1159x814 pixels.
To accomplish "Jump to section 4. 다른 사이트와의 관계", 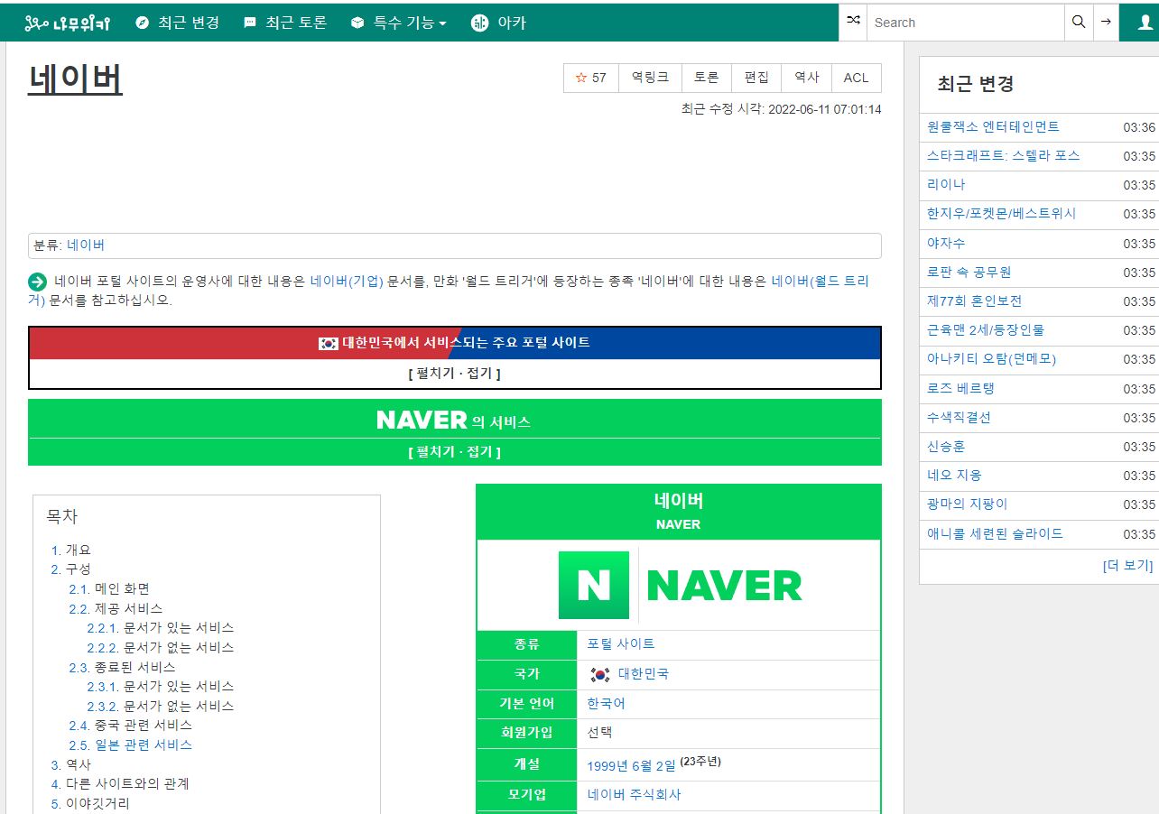I will tap(120, 783).
